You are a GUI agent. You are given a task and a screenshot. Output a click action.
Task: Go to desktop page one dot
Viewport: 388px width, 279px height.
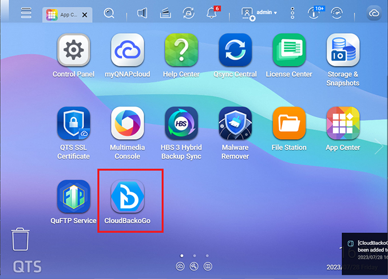[182, 256]
